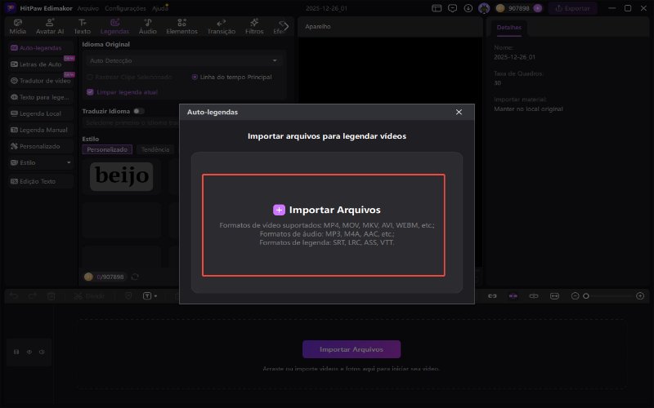Click the download icon in the title bar
The height and width of the screenshot is (408, 654).
[x=468, y=8]
